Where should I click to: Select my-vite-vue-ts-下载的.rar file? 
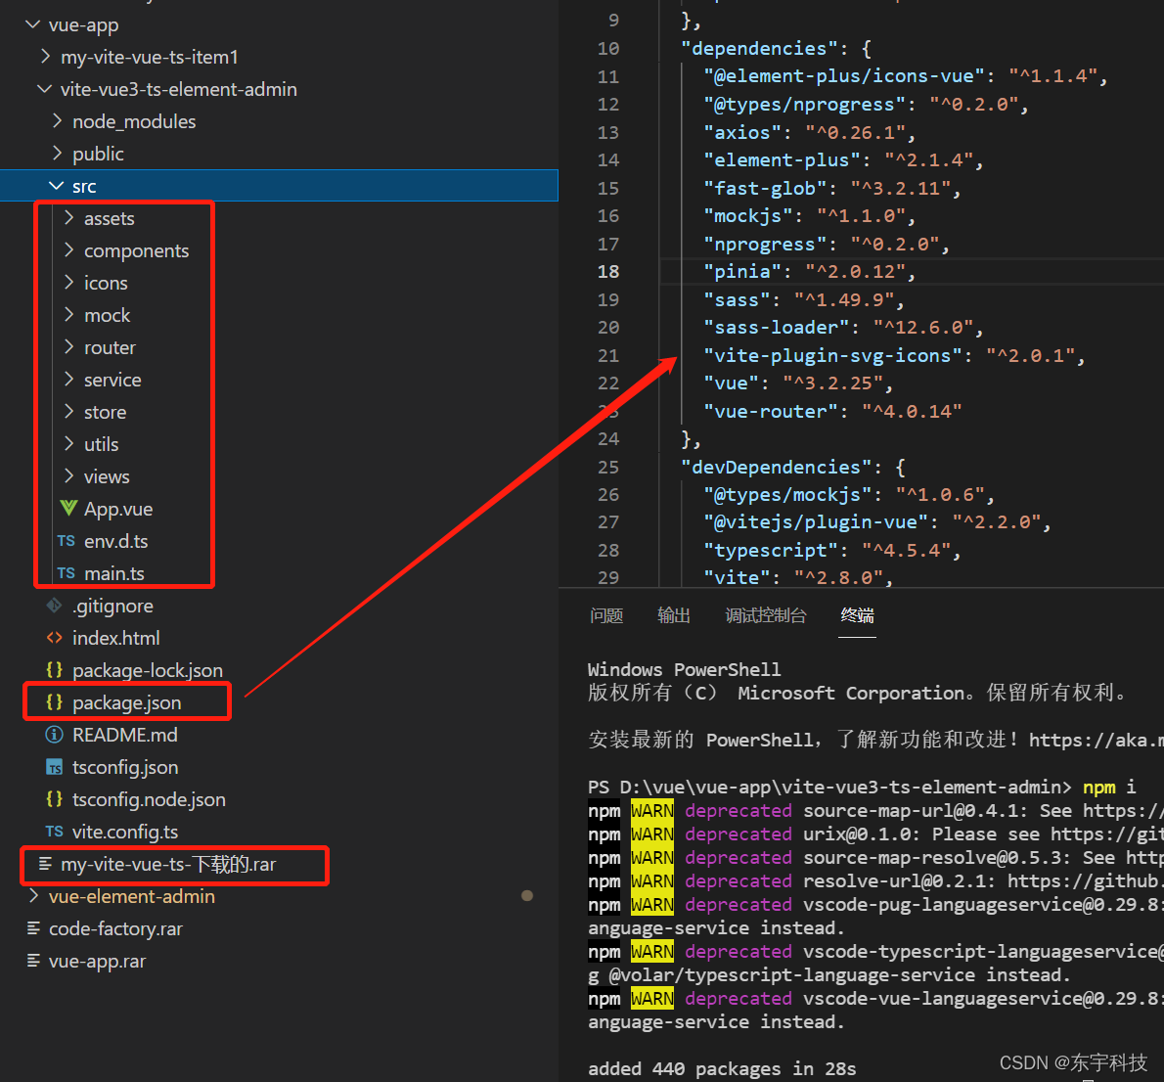168,864
